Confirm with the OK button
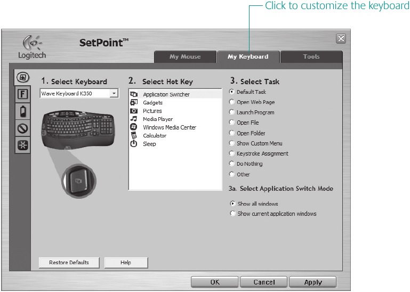The height and width of the screenshot is (292, 410). [215, 282]
